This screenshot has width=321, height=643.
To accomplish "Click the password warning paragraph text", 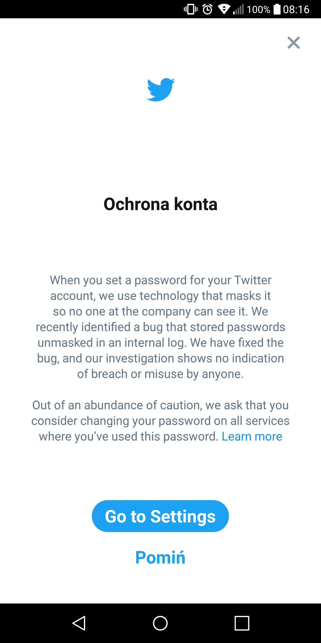I will tap(160, 327).
